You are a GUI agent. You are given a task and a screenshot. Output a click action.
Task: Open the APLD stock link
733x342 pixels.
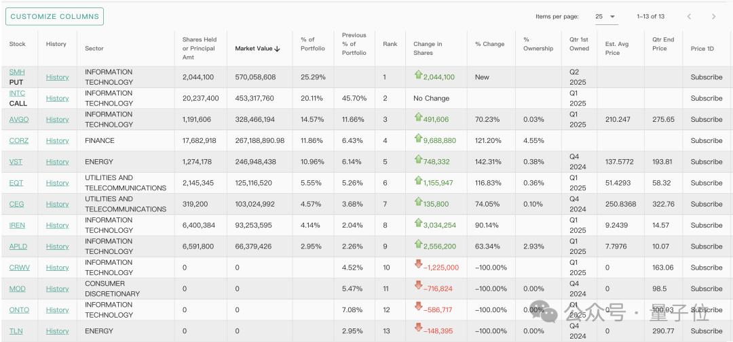pyautogui.click(x=17, y=247)
